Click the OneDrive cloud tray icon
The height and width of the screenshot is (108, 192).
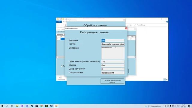(168, 106)
